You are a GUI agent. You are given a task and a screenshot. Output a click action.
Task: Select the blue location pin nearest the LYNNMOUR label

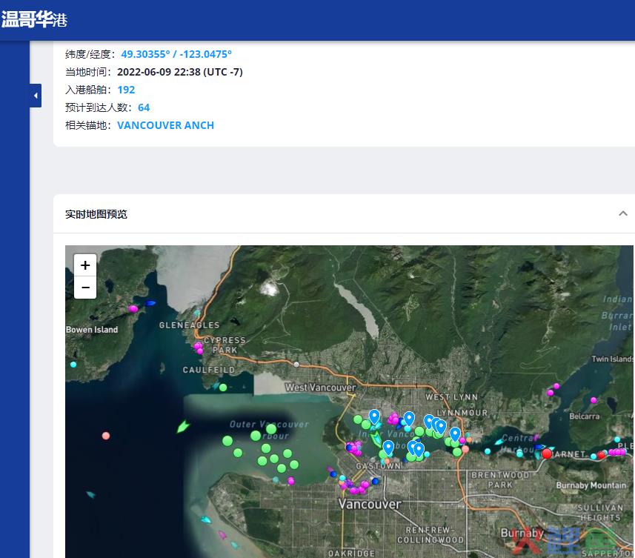coord(441,426)
